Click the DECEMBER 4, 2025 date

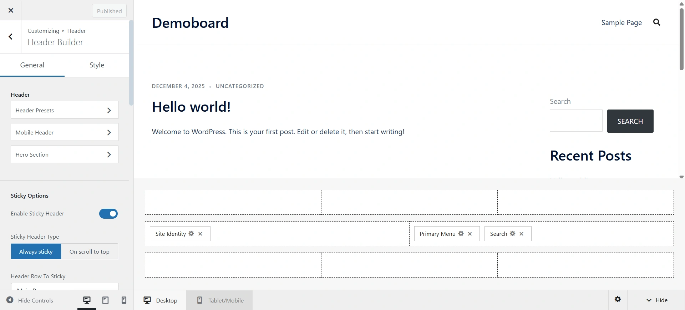178,86
